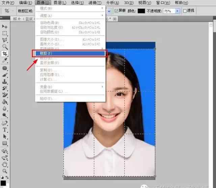This screenshot has height=188, width=216.
Task: Open the 分析(A) menu
Action: pos(112,3)
